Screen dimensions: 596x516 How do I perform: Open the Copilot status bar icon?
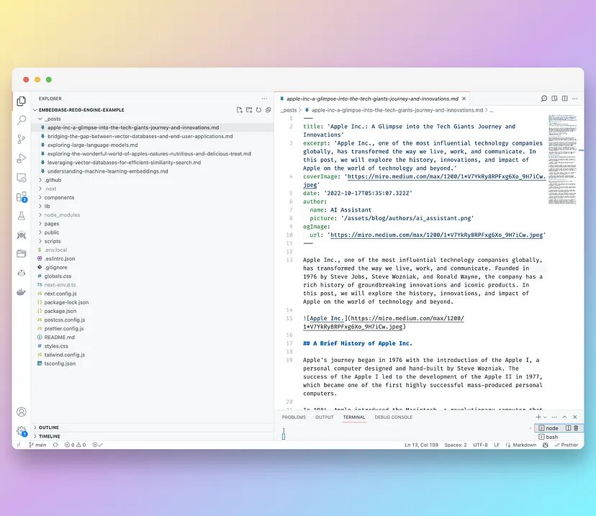pyautogui.click(x=546, y=445)
